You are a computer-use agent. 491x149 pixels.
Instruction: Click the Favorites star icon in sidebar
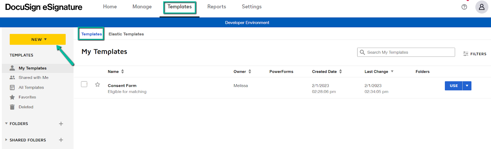click(12, 97)
